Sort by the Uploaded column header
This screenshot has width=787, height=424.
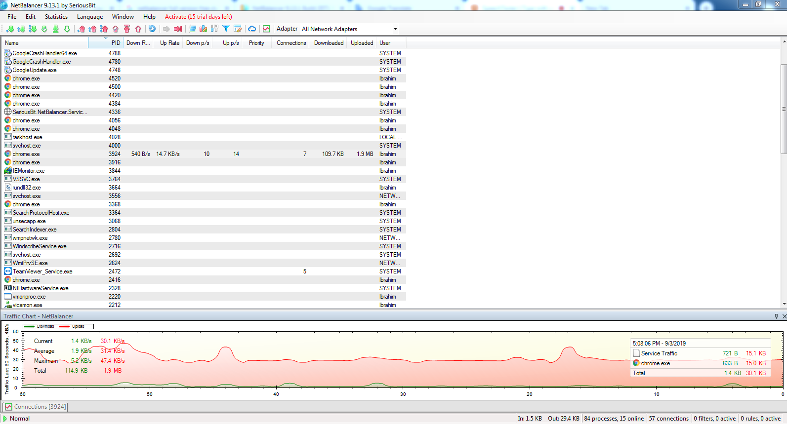[362, 43]
